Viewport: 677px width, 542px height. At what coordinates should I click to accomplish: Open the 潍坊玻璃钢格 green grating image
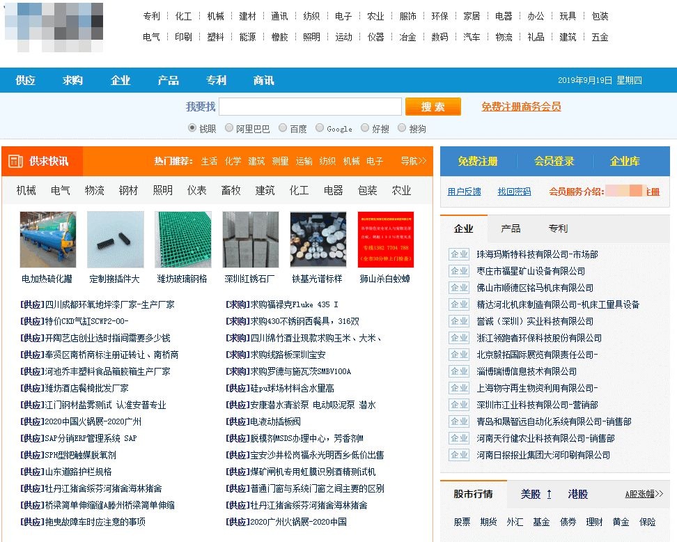(182, 240)
